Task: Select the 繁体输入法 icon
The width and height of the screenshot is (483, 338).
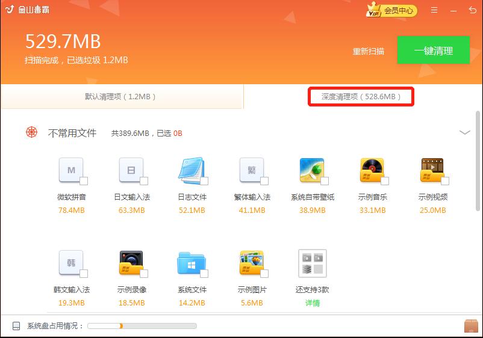Action: (x=252, y=170)
